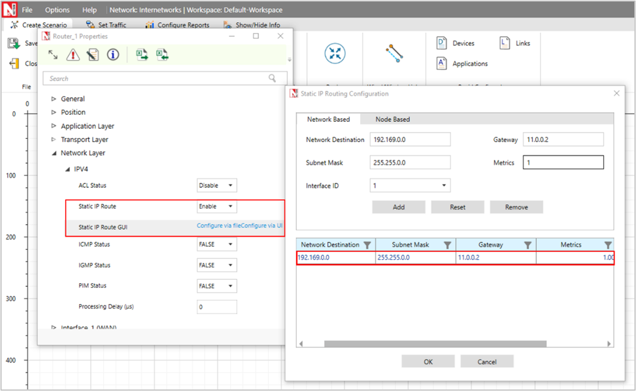636x391 pixels.
Task: Open the Set Traffic ribbon tab
Action: coord(106,25)
